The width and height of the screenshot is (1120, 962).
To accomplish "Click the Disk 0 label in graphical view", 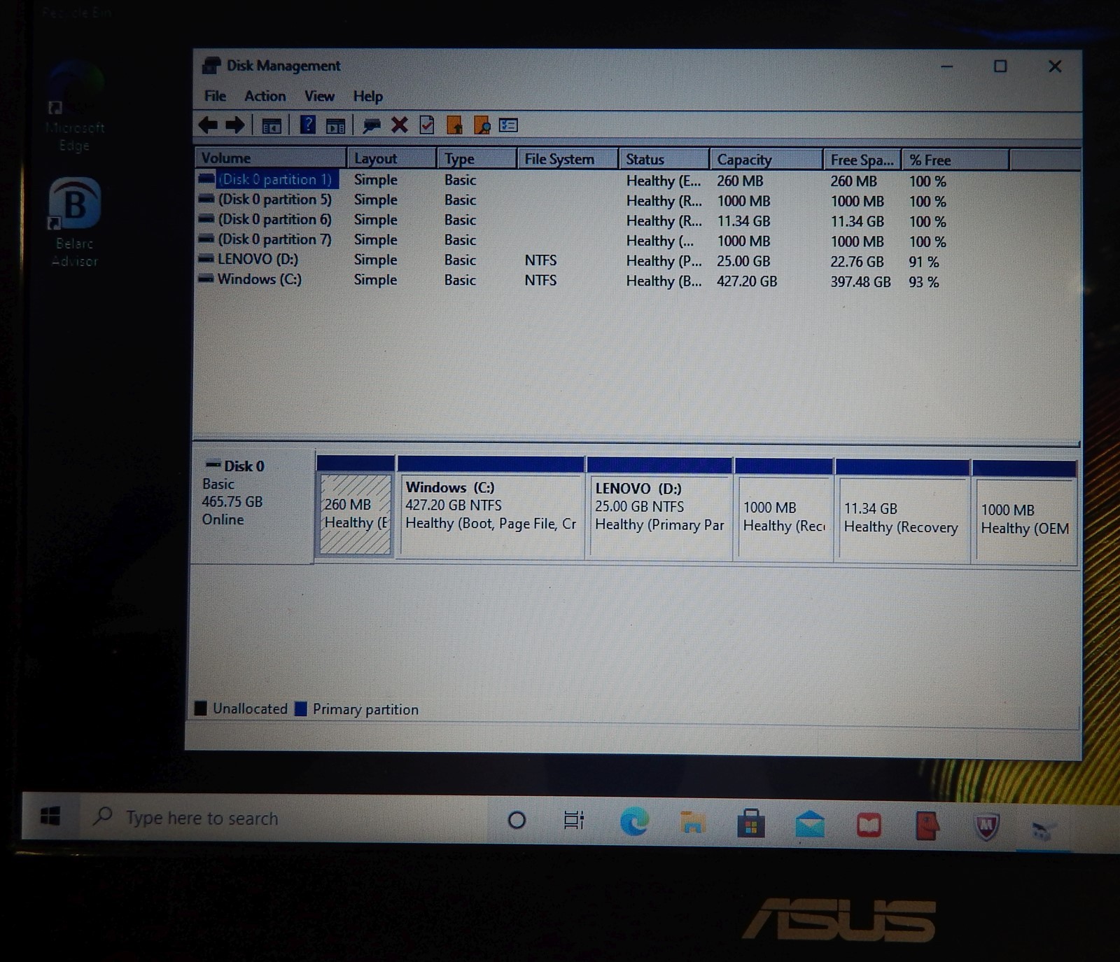I will tap(243, 466).
